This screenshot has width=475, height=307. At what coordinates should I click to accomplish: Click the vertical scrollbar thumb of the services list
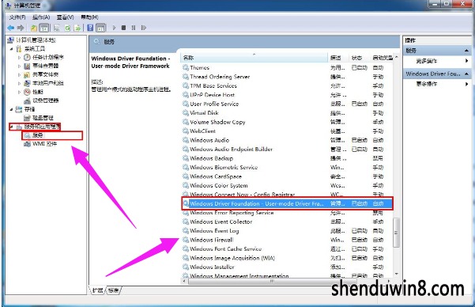[396, 233]
